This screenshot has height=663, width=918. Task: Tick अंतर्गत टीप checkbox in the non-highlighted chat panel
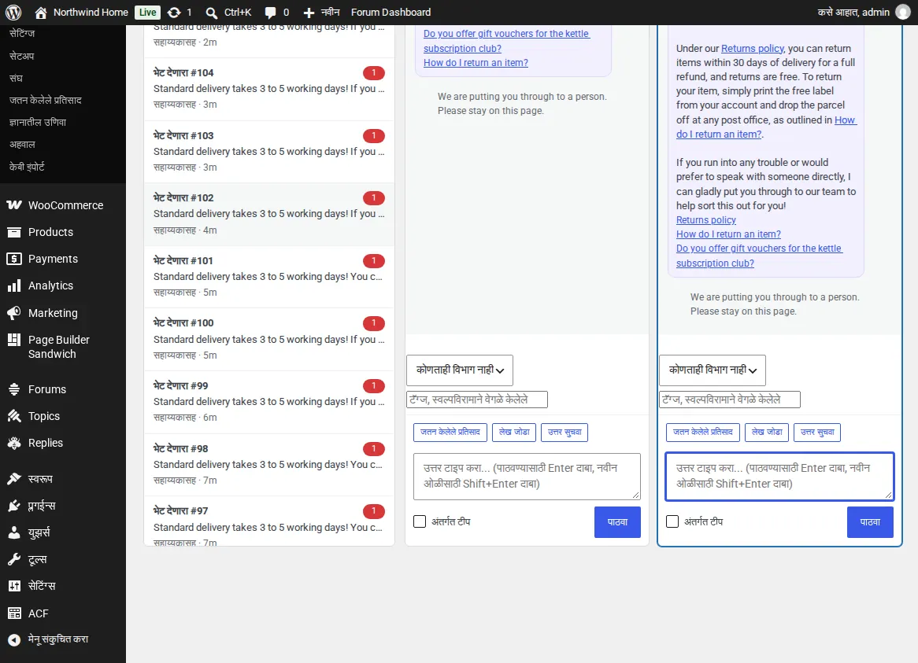pyautogui.click(x=419, y=521)
